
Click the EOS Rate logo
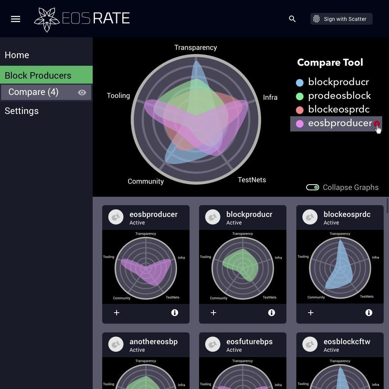(x=82, y=20)
